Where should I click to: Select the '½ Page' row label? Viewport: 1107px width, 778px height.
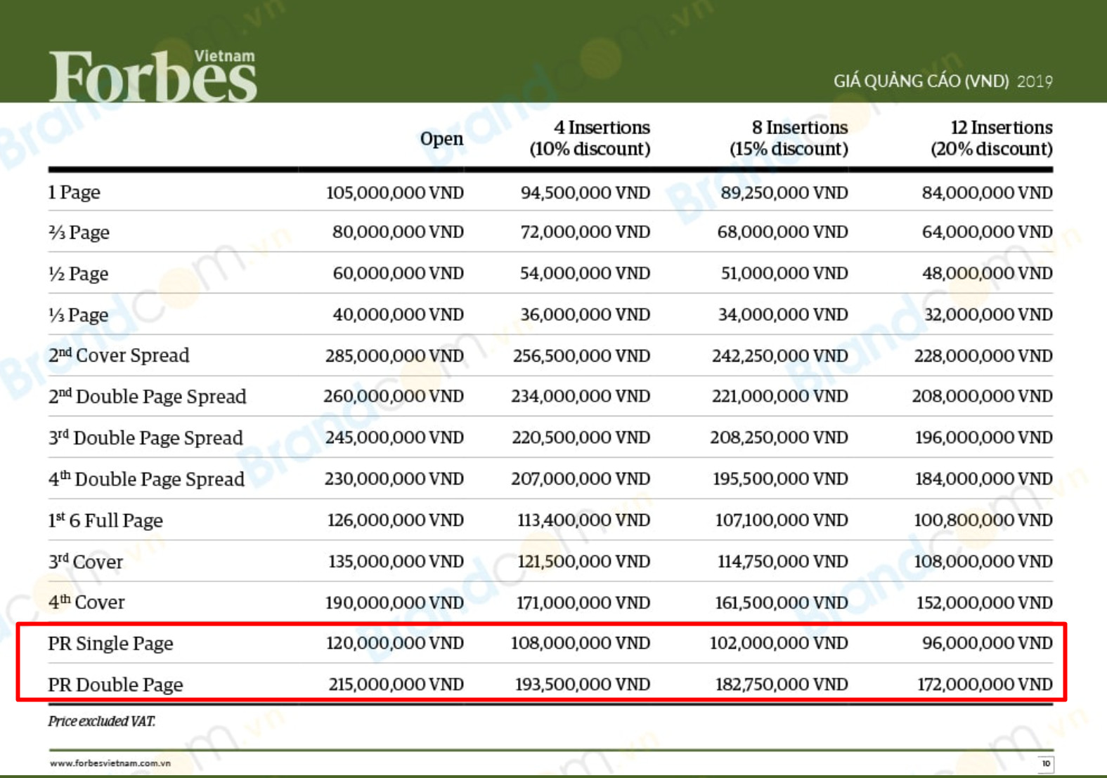point(78,273)
